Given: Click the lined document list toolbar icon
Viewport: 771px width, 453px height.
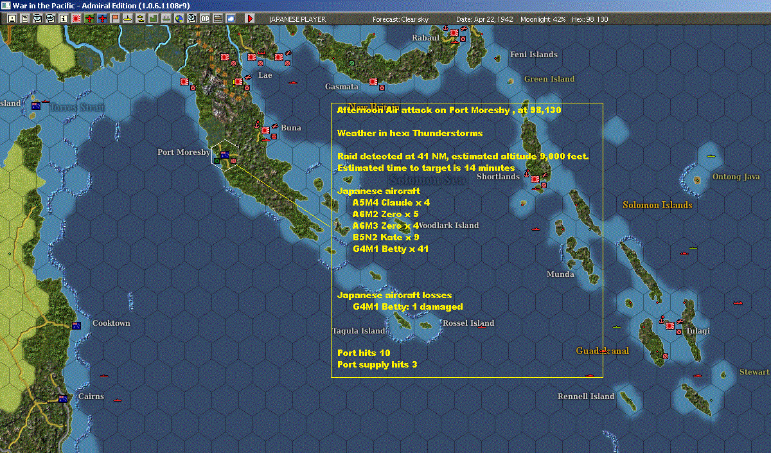Looking at the screenshot, I should tap(24, 19).
